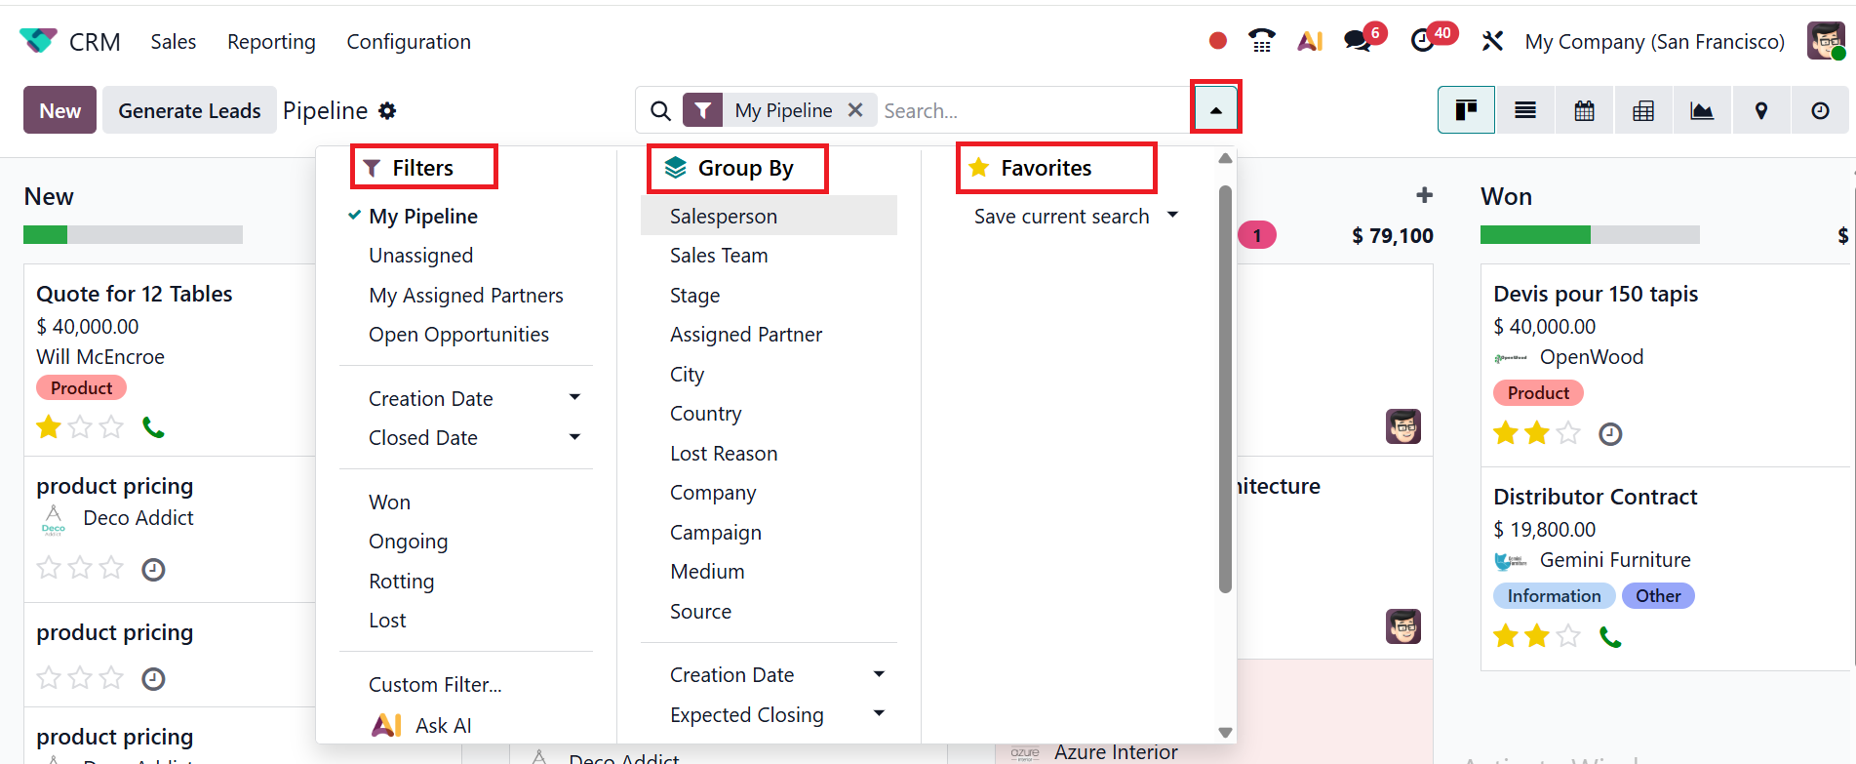Collapse the search options toggle arrow
1856x764 pixels.
click(1215, 110)
